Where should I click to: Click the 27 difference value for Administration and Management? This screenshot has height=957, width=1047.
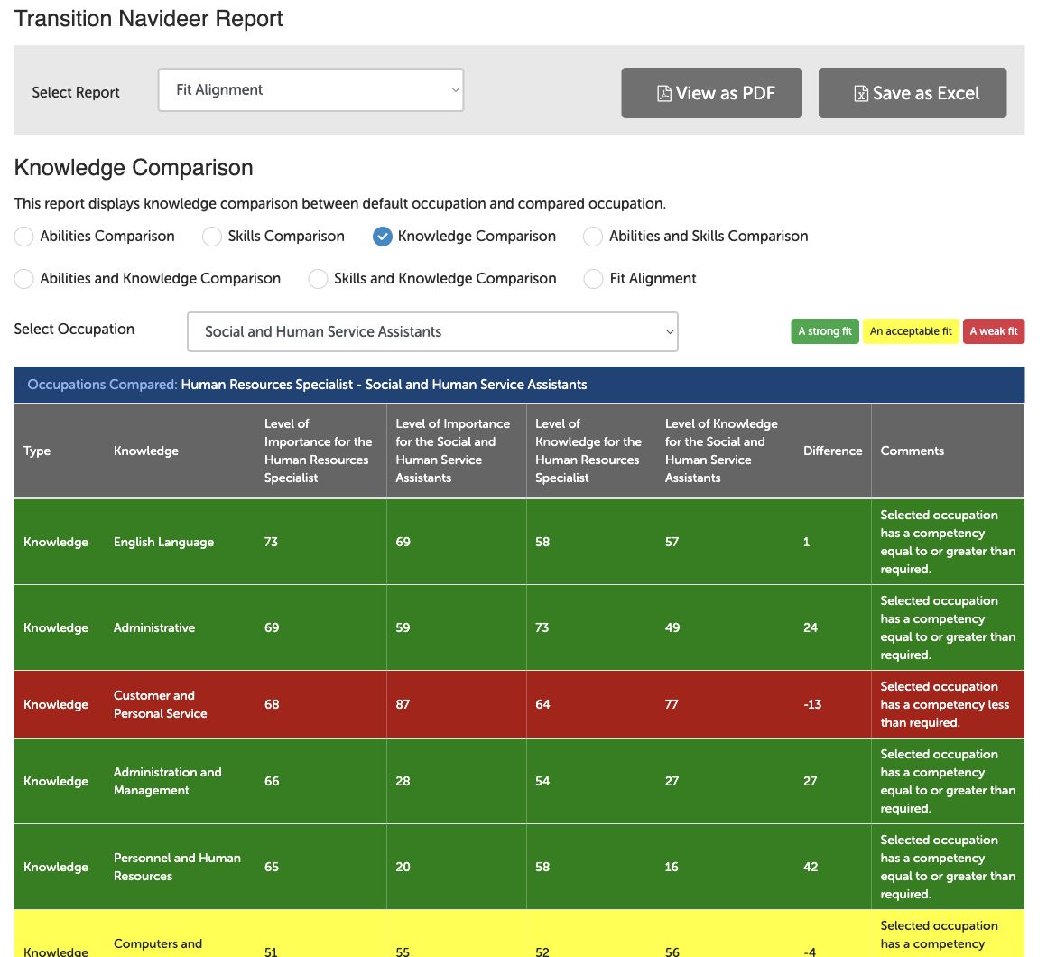click(x=810, y=781)
